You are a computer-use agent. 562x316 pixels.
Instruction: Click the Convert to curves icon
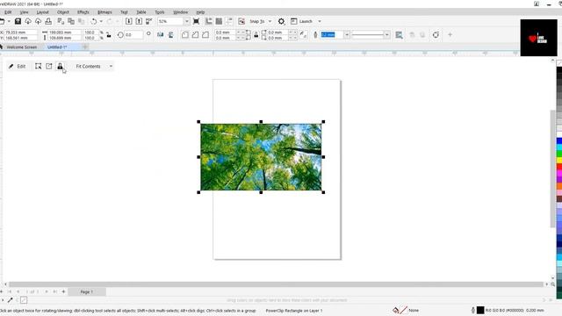tap(436, 35)
